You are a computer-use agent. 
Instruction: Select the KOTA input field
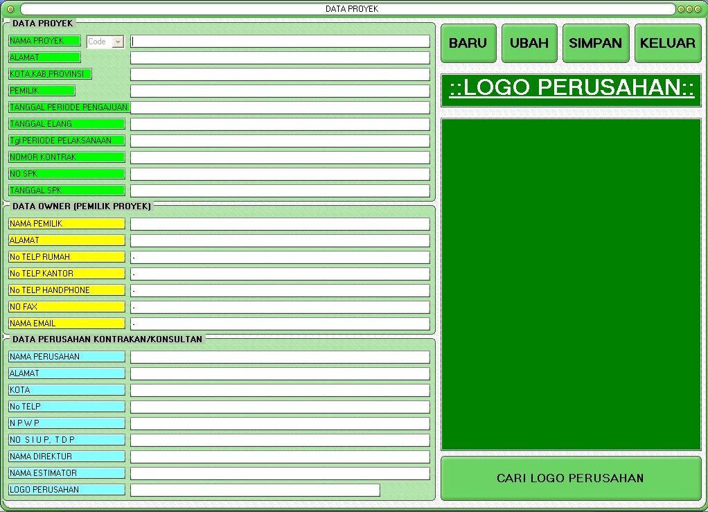point(280,391)
